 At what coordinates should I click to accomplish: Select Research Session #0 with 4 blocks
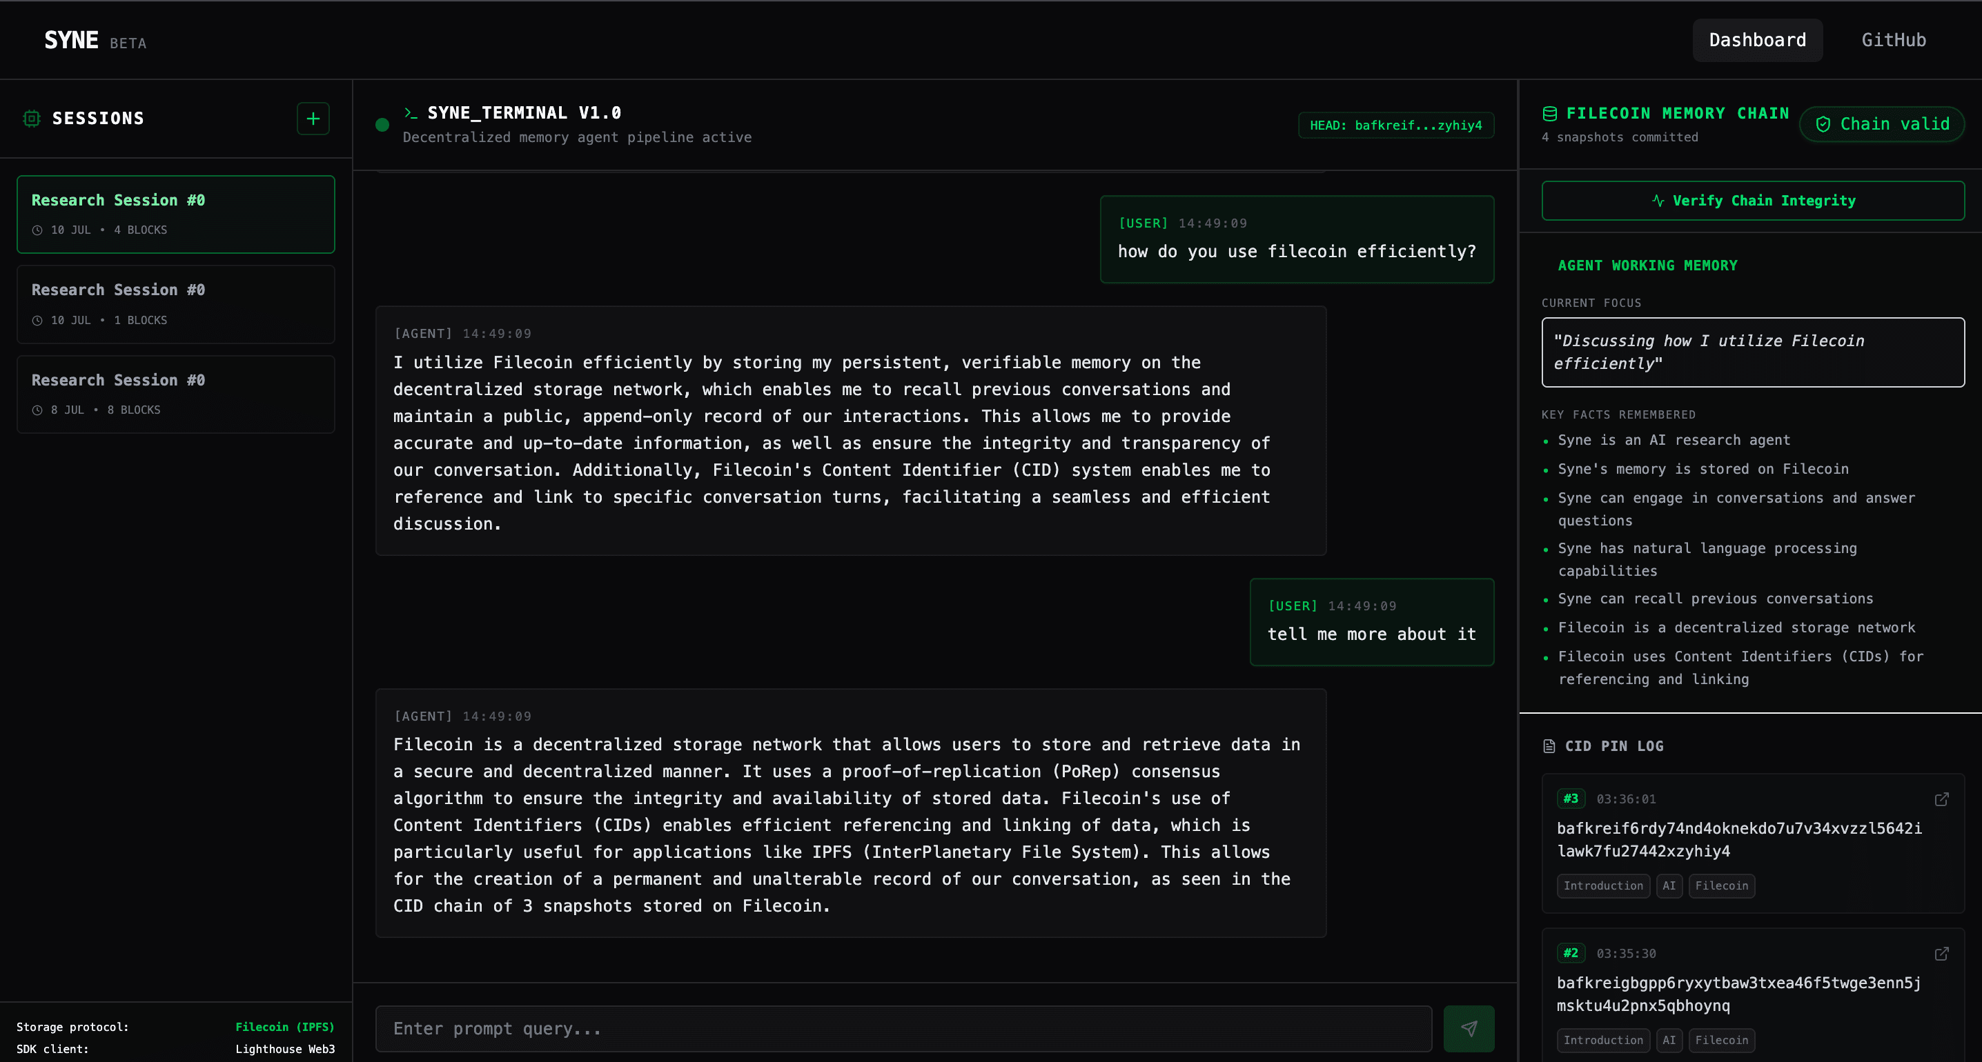point(176,214)
